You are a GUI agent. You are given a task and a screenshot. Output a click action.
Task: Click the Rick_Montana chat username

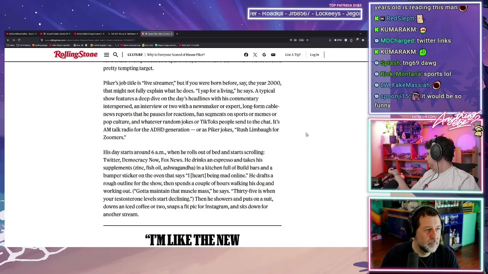401,74
